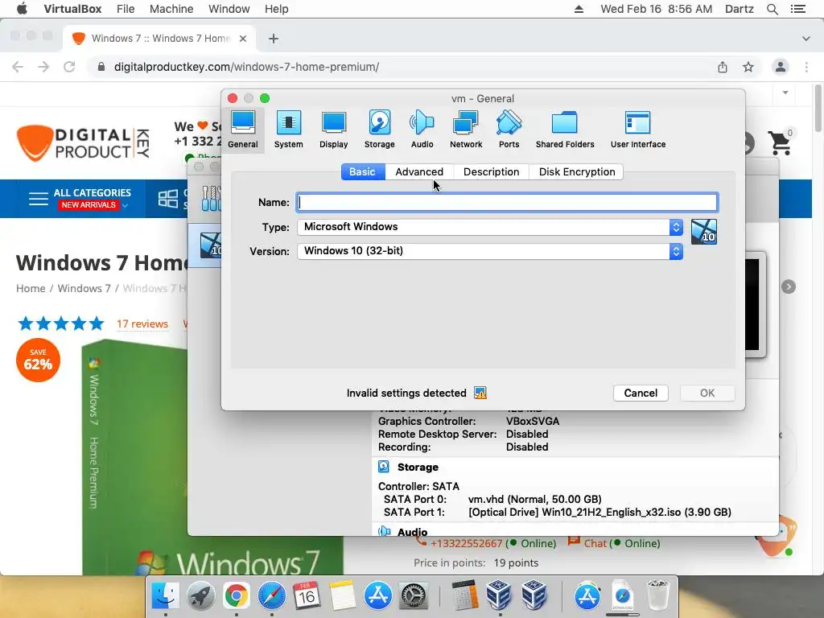Open the Display settings category
This screenshot has height=618, width=824.
(x=334, y=130)
